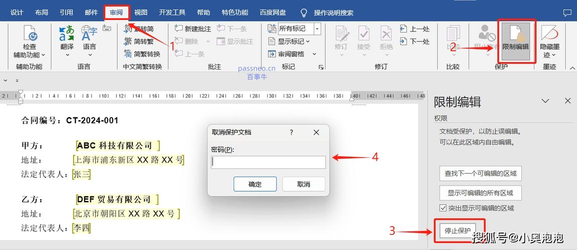Close the 限制编辑 pane

[568, 101]
